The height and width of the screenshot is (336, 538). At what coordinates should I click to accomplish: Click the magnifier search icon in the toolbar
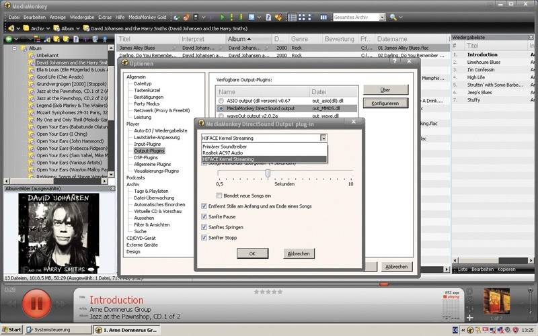coord(393,17)
